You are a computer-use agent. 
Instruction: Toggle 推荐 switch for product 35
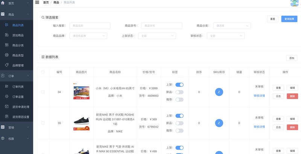(179, 131)
